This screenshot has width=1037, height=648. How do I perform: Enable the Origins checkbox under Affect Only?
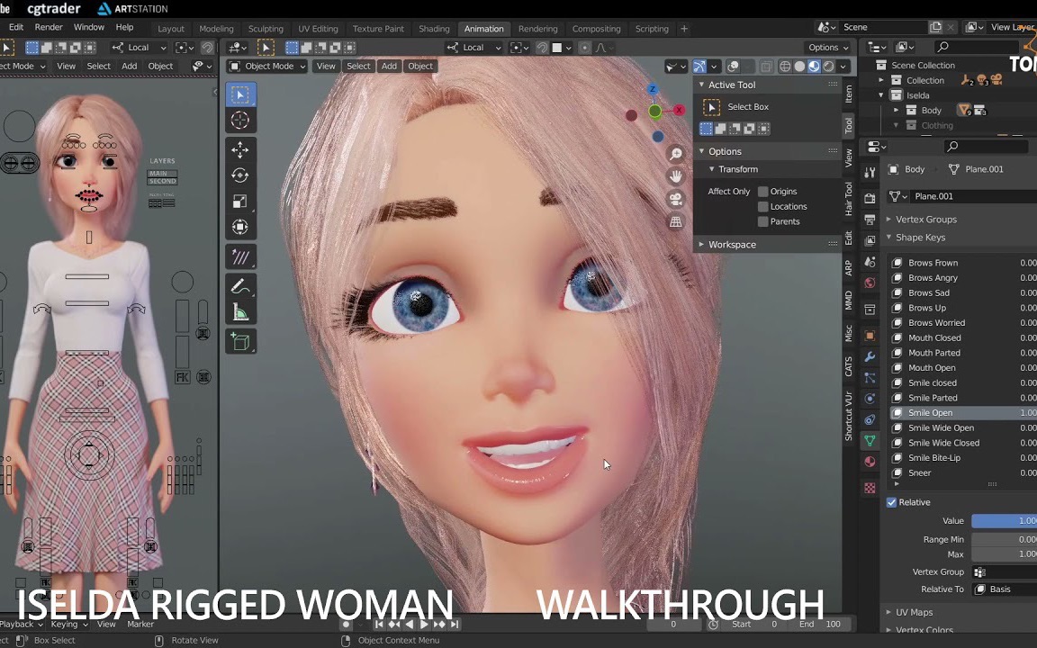(763, 191)
